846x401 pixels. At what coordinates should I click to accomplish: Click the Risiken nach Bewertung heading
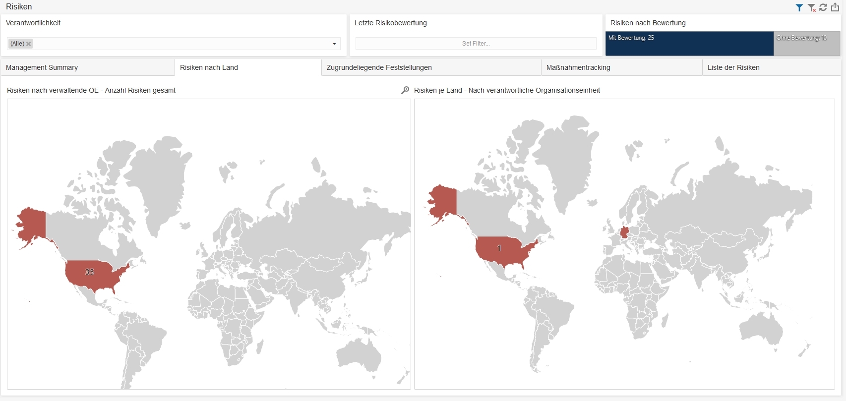pos(648,23)
